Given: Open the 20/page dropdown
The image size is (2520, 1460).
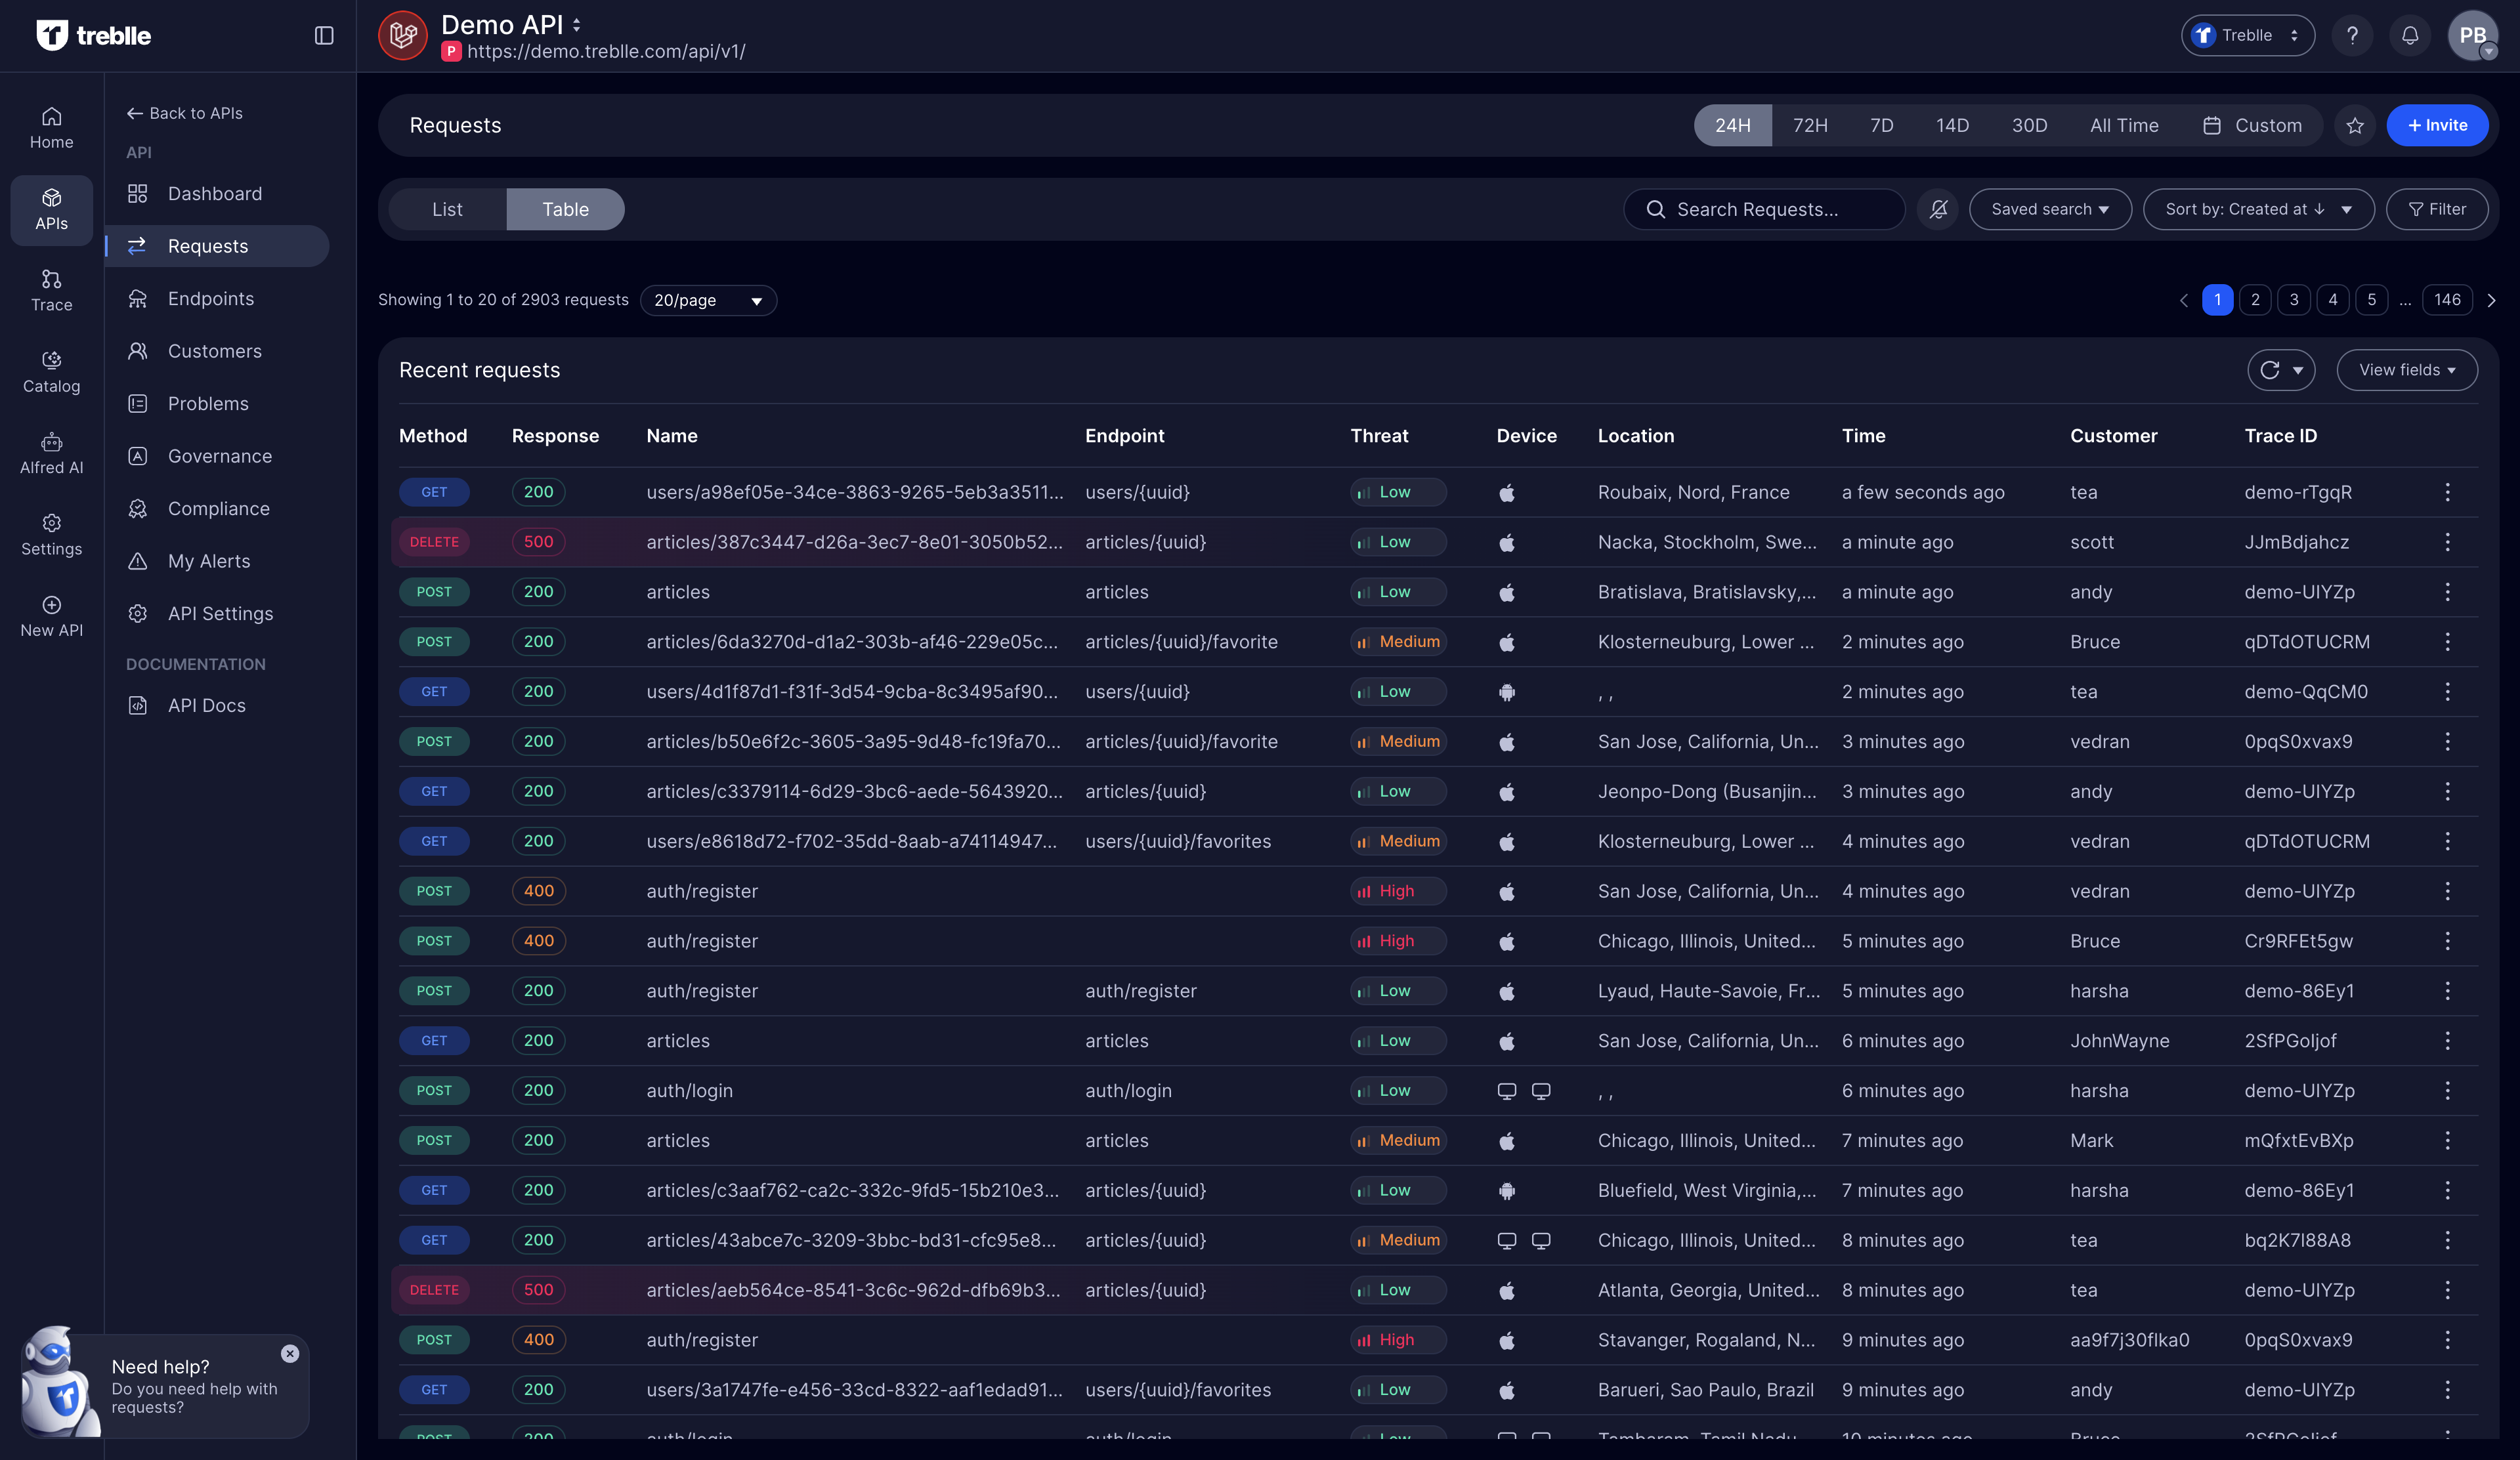Looking at the screenshot, I should (x=708, y=300).
